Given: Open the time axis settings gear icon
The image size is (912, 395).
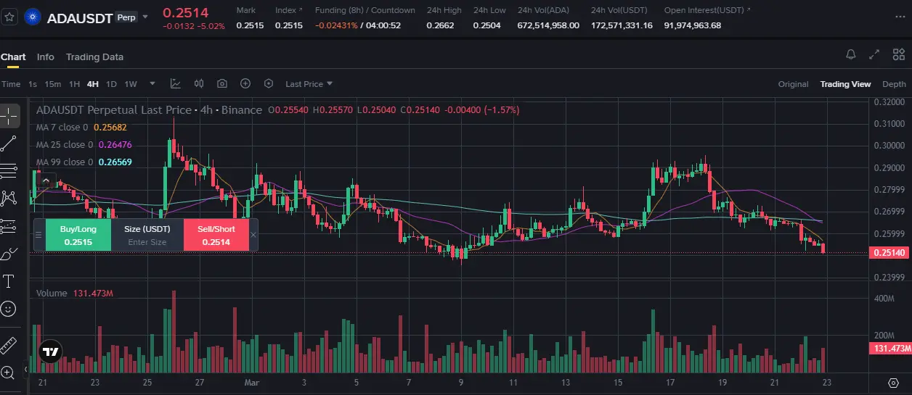Looking at the screenshot, I should pyautogui.click(x=893, y=382).
